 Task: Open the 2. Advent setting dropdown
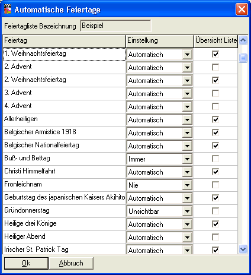(187, 67)
